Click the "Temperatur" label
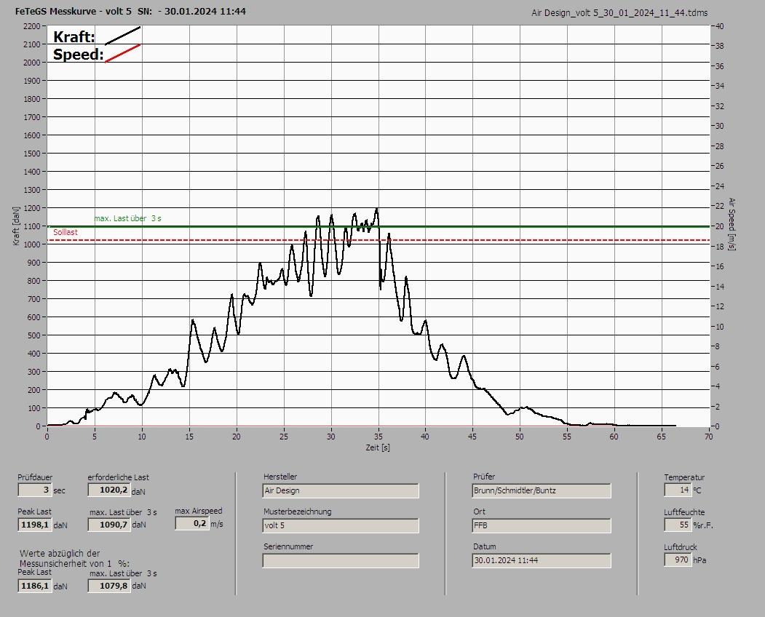The height and width of the screenshot is (617, 765). click(684, 477)
